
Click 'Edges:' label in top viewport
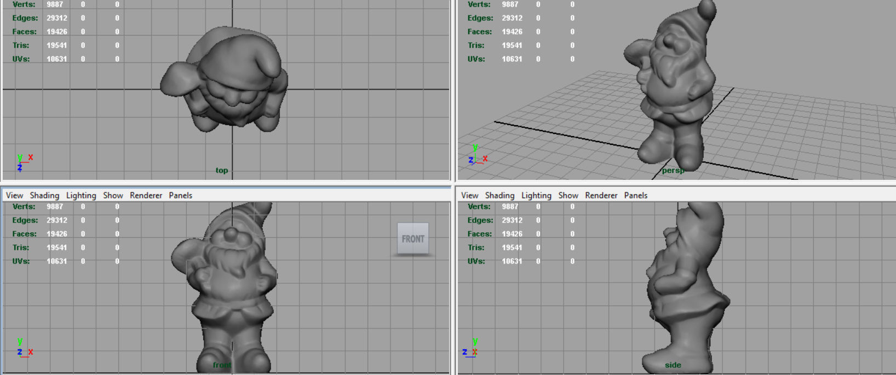click(25, 18)
